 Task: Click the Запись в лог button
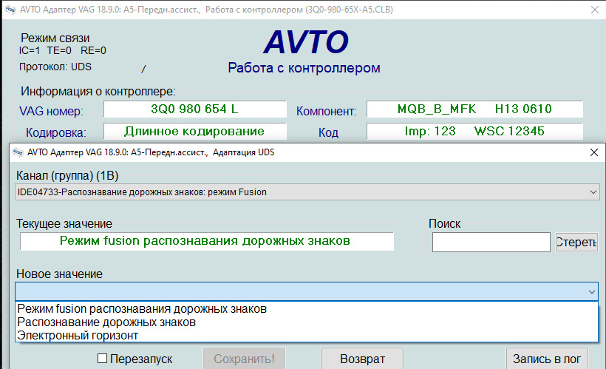tap(547, 359)
